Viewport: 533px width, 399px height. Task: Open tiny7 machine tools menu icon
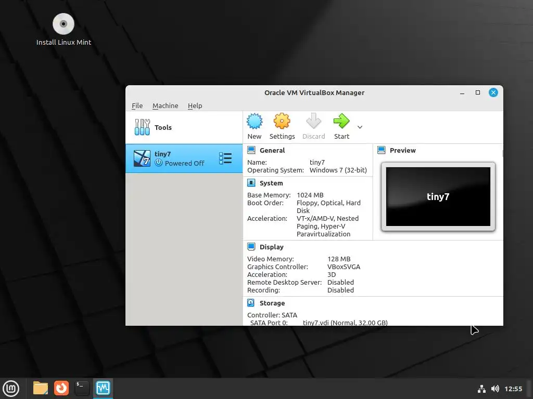pos(225,158)
